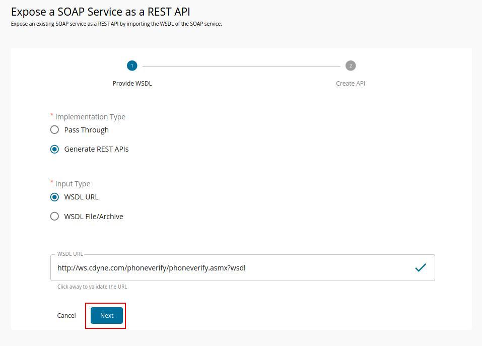Choose the WSDL URL input type radio
This screenshot has height=346, width=482.
click(x=54, y=197)
